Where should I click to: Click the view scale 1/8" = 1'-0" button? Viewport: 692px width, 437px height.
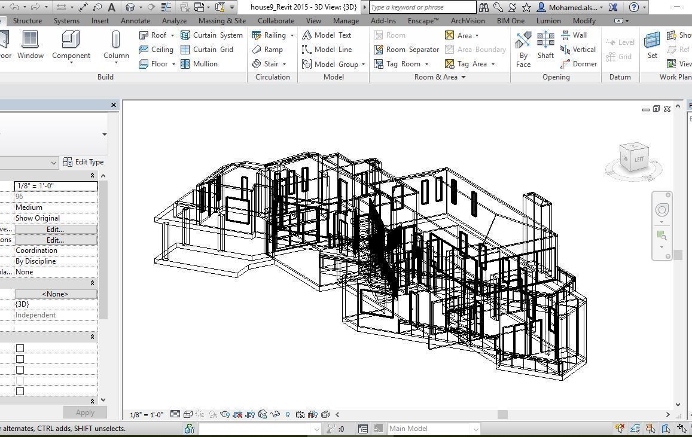[147, 414]
